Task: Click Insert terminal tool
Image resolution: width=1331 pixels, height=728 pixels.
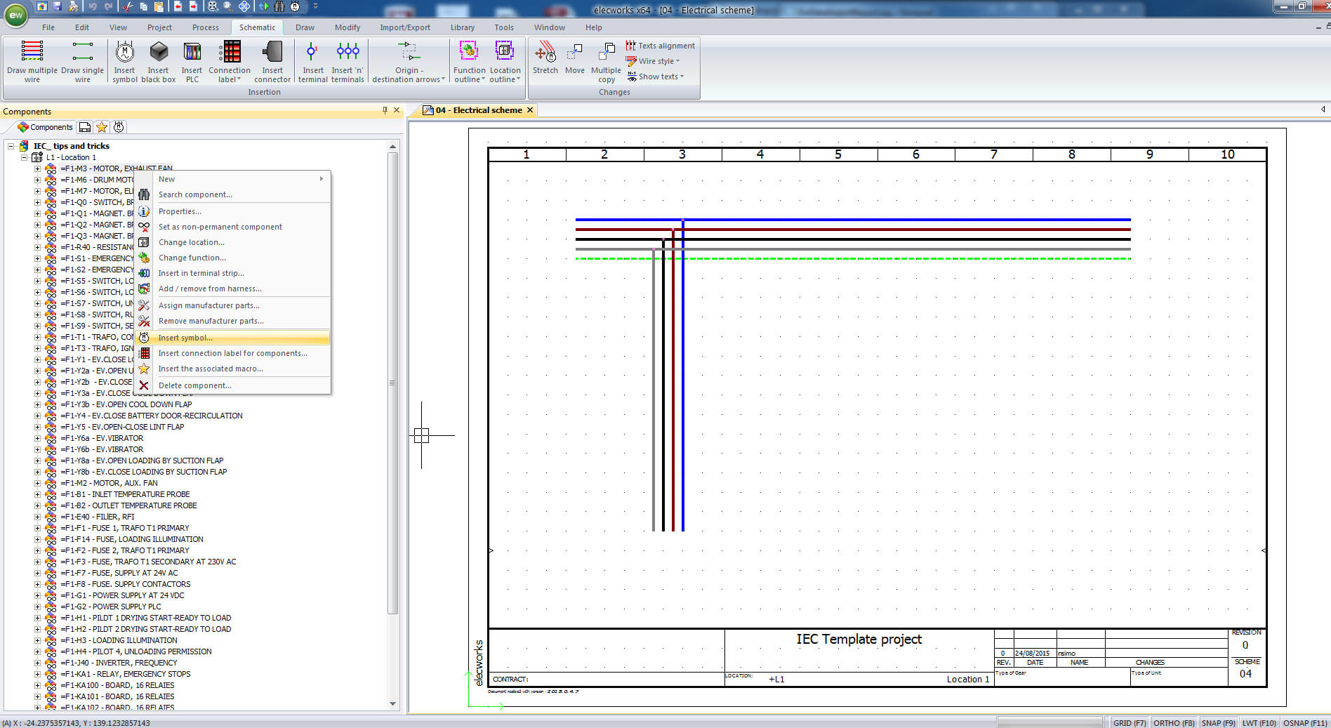Action: [312, 62]
